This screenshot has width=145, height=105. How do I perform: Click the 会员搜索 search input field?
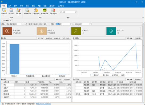tap(67, 12)
